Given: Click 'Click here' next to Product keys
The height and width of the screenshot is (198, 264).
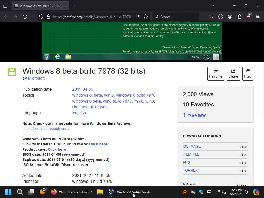Looking at the screenshot, I should coord(57,149).
